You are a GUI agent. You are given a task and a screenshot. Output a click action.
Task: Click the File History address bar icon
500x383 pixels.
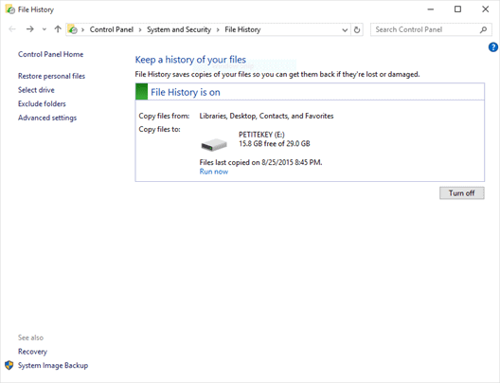coord(73,29)
